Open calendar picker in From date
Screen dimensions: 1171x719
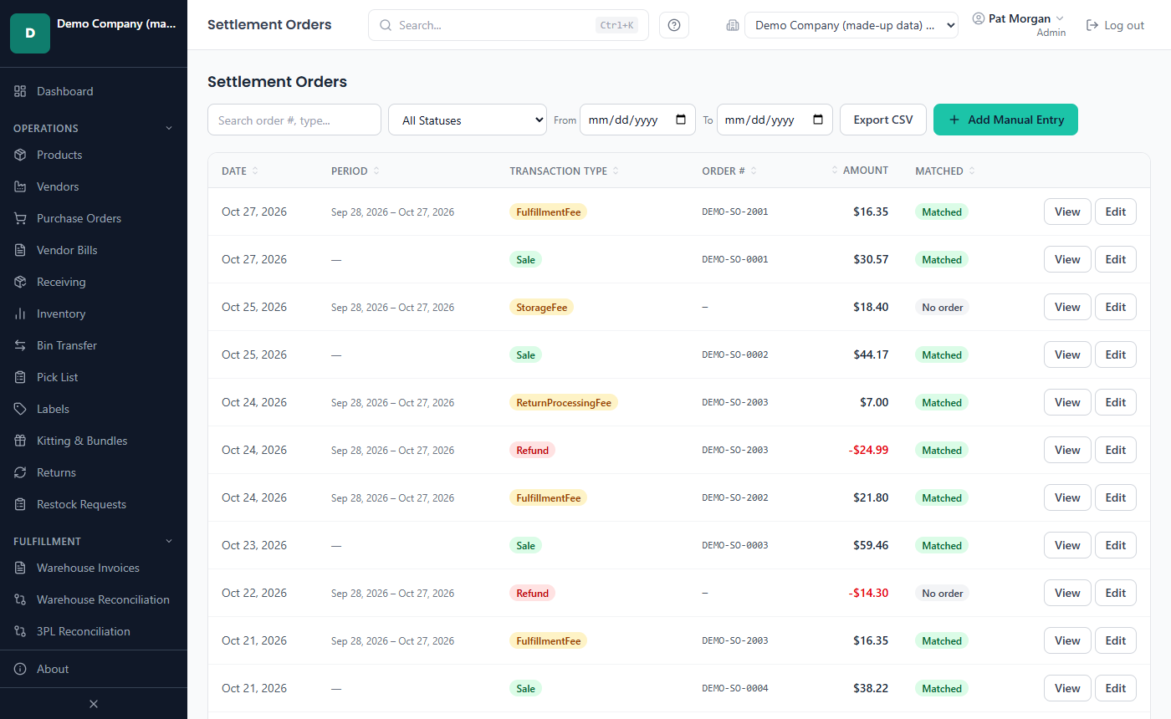click(681, 120)
